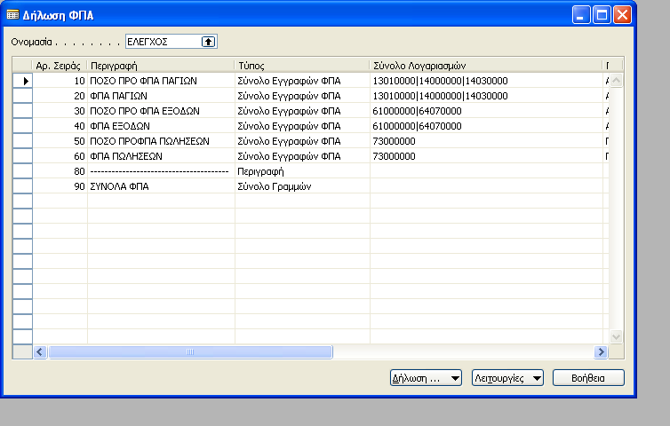Image resolution: width=670 pixels, height=426 pixels.
Task: Minimize the Δήλωση ΦΠΑ window
Action: [581, 15]
